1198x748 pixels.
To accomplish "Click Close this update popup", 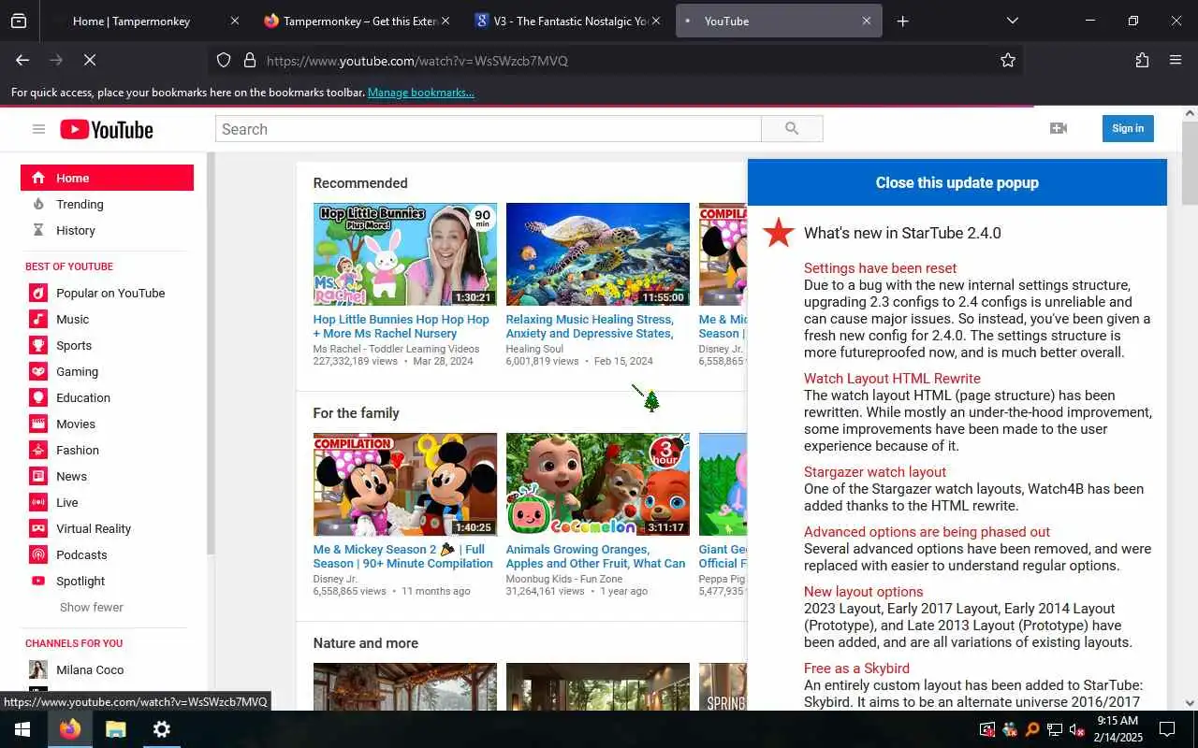I will pyautogui.click(x=957, y=182).
